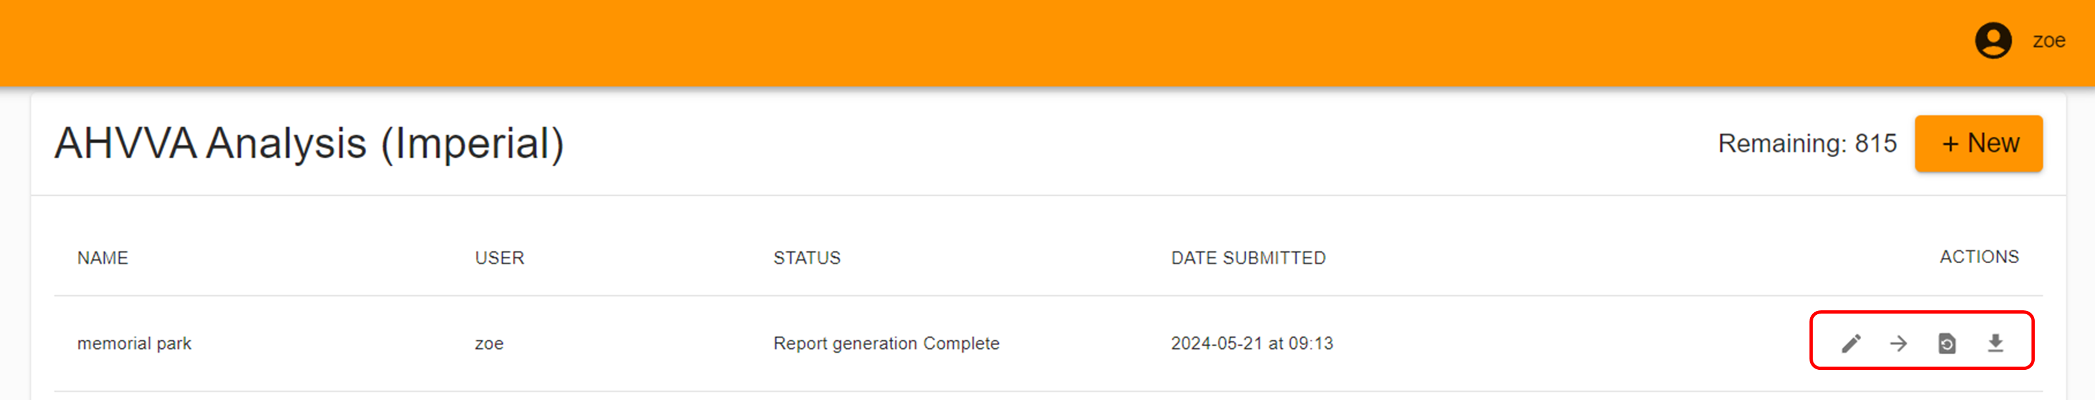Click the AHVVA Analysis (Imperial) page title
The width and height of the screenshot is (2095, 400).
point(309,144)
